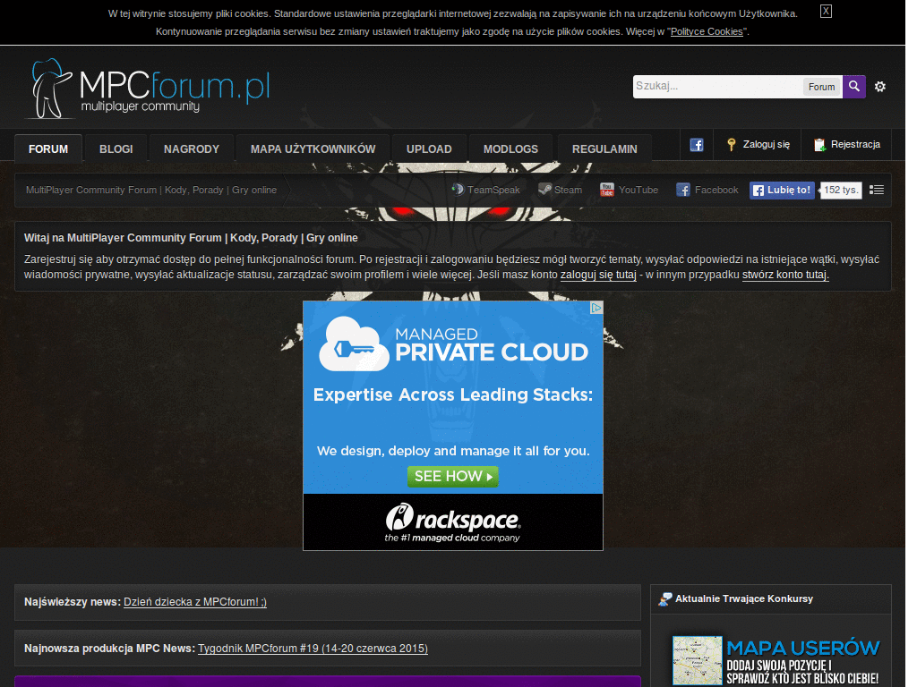Click the Zaloguj się login button

(x=758, y=144)
